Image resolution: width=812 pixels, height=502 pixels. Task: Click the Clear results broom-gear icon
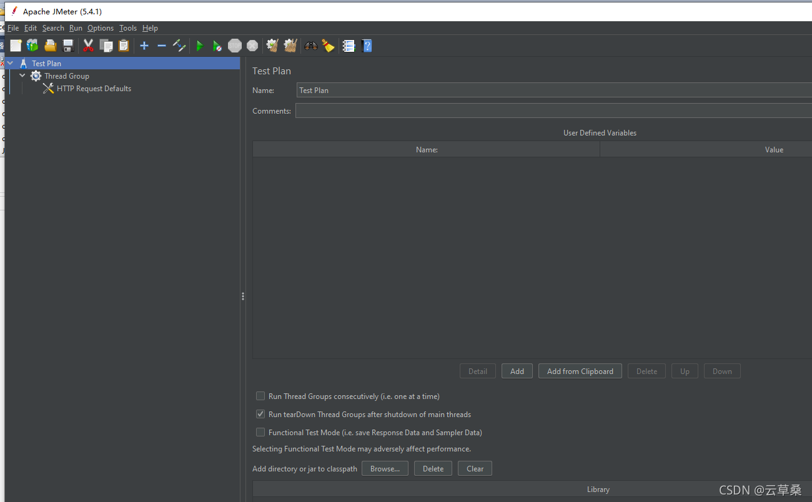(x=272, y=46)
